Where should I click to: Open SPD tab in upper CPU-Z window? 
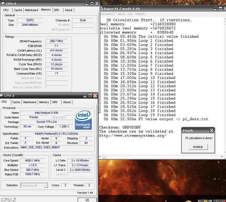click(56, 10)
